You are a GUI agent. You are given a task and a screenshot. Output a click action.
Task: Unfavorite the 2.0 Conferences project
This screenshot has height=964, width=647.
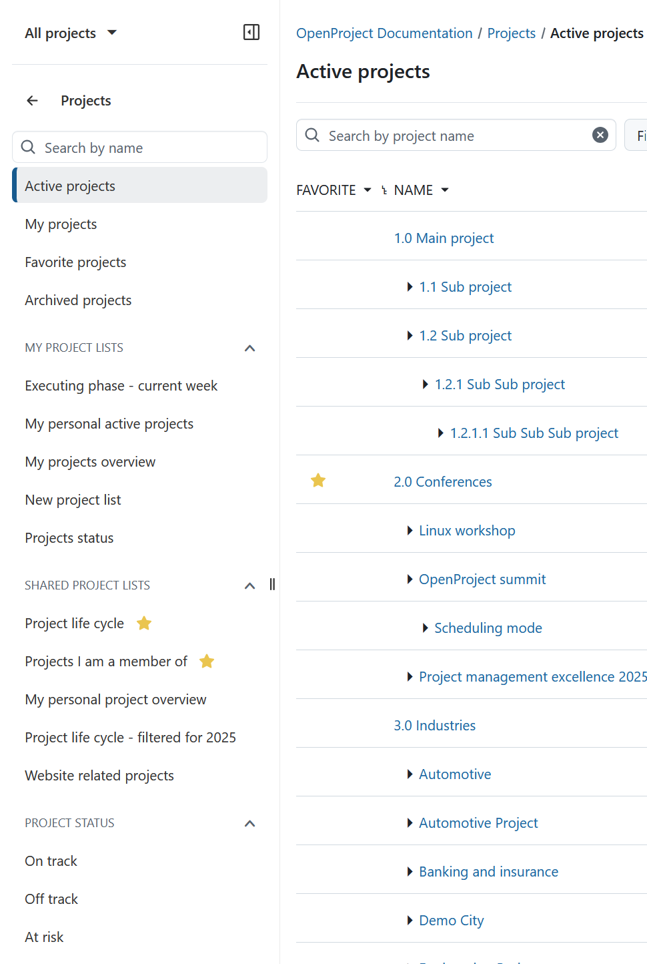coord(317,480)
